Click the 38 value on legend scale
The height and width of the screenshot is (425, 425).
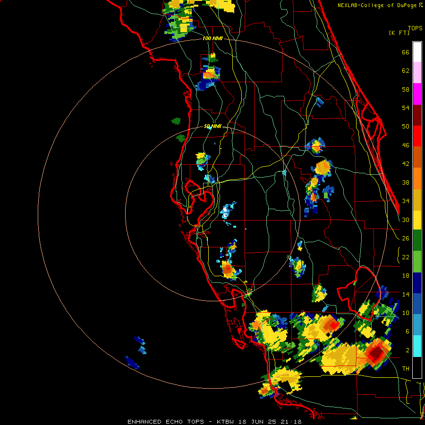tap(406, 182)
